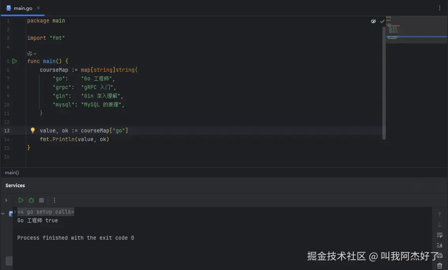Close the main.go tab
This screenshot has height=270, width=448.
click(38, 8)
